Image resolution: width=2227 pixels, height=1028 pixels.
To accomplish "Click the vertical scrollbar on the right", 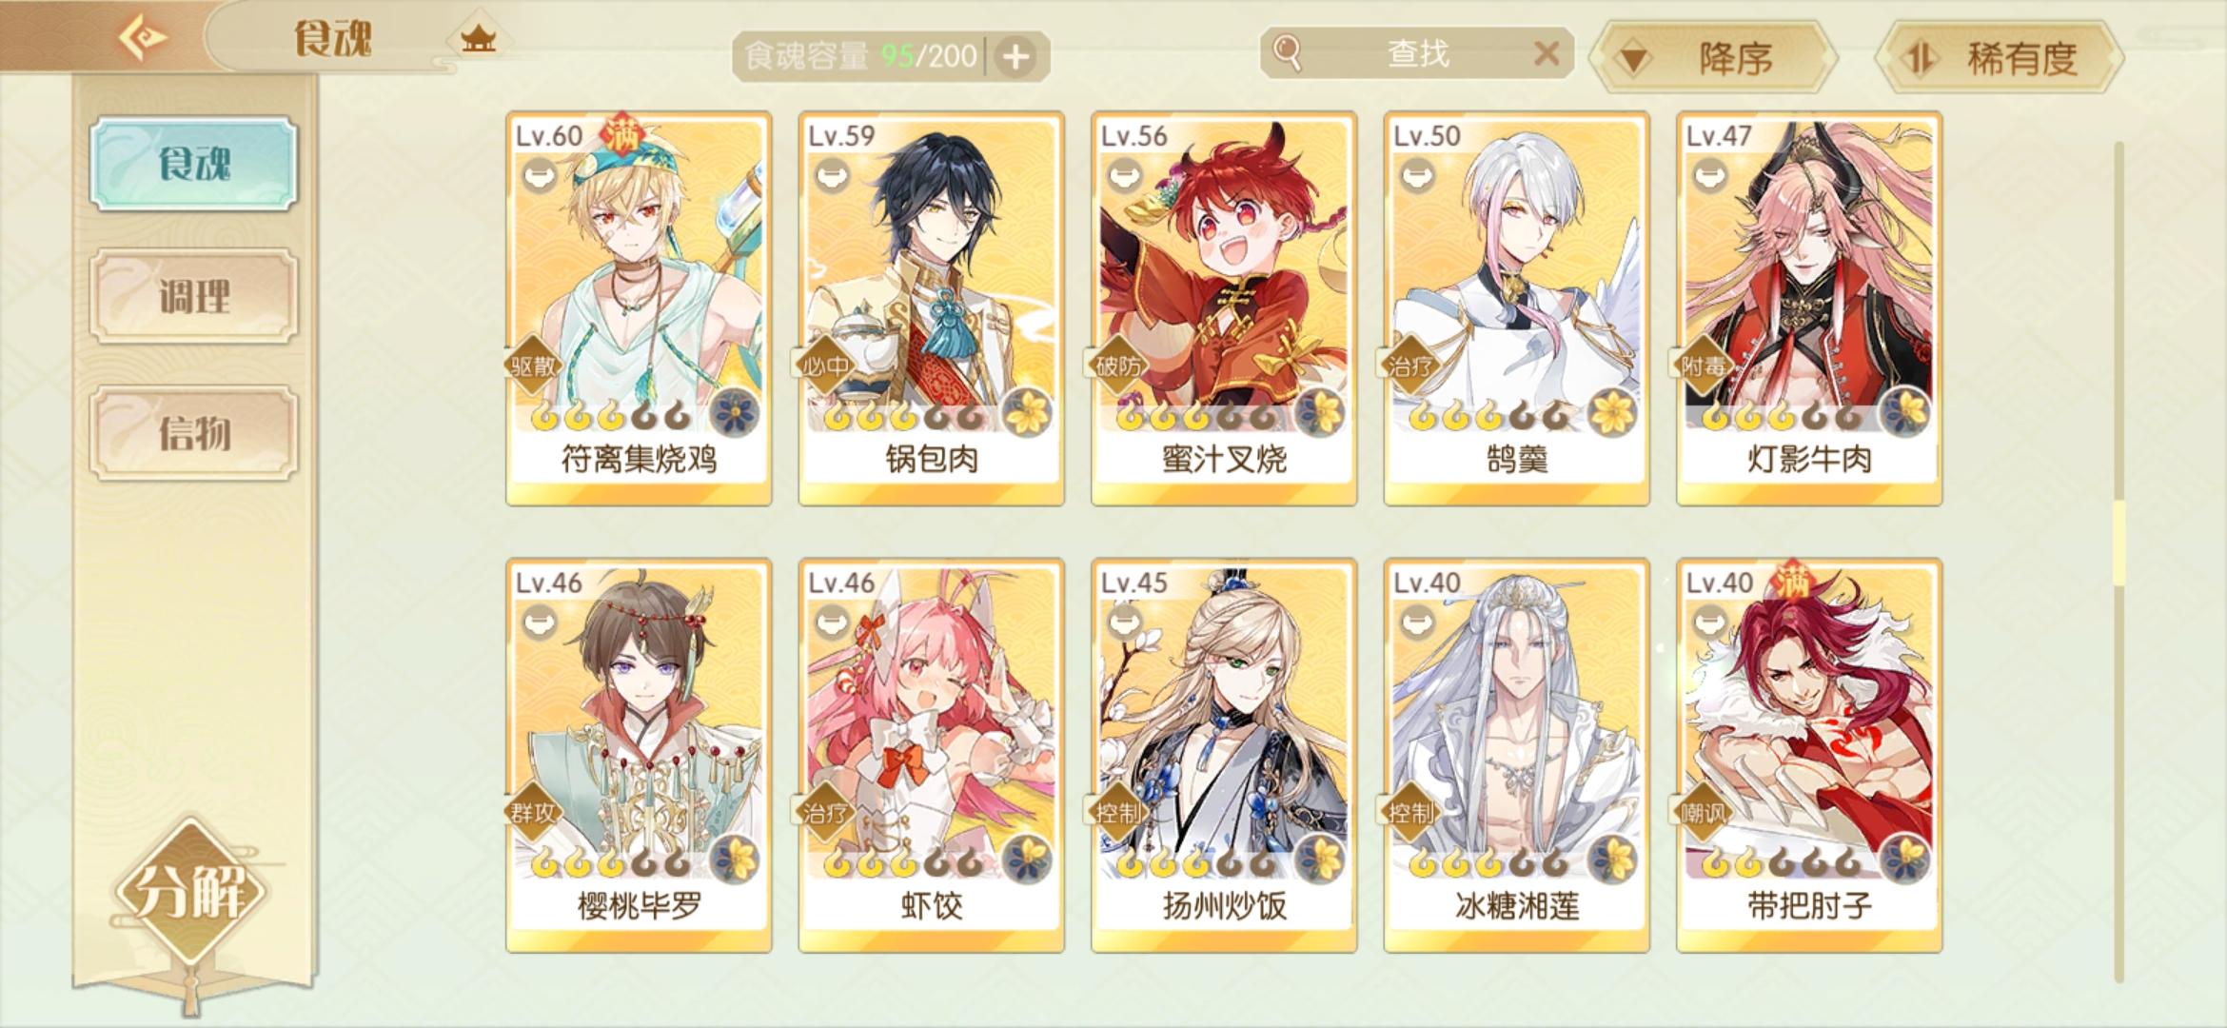I will coord(2119,562).
